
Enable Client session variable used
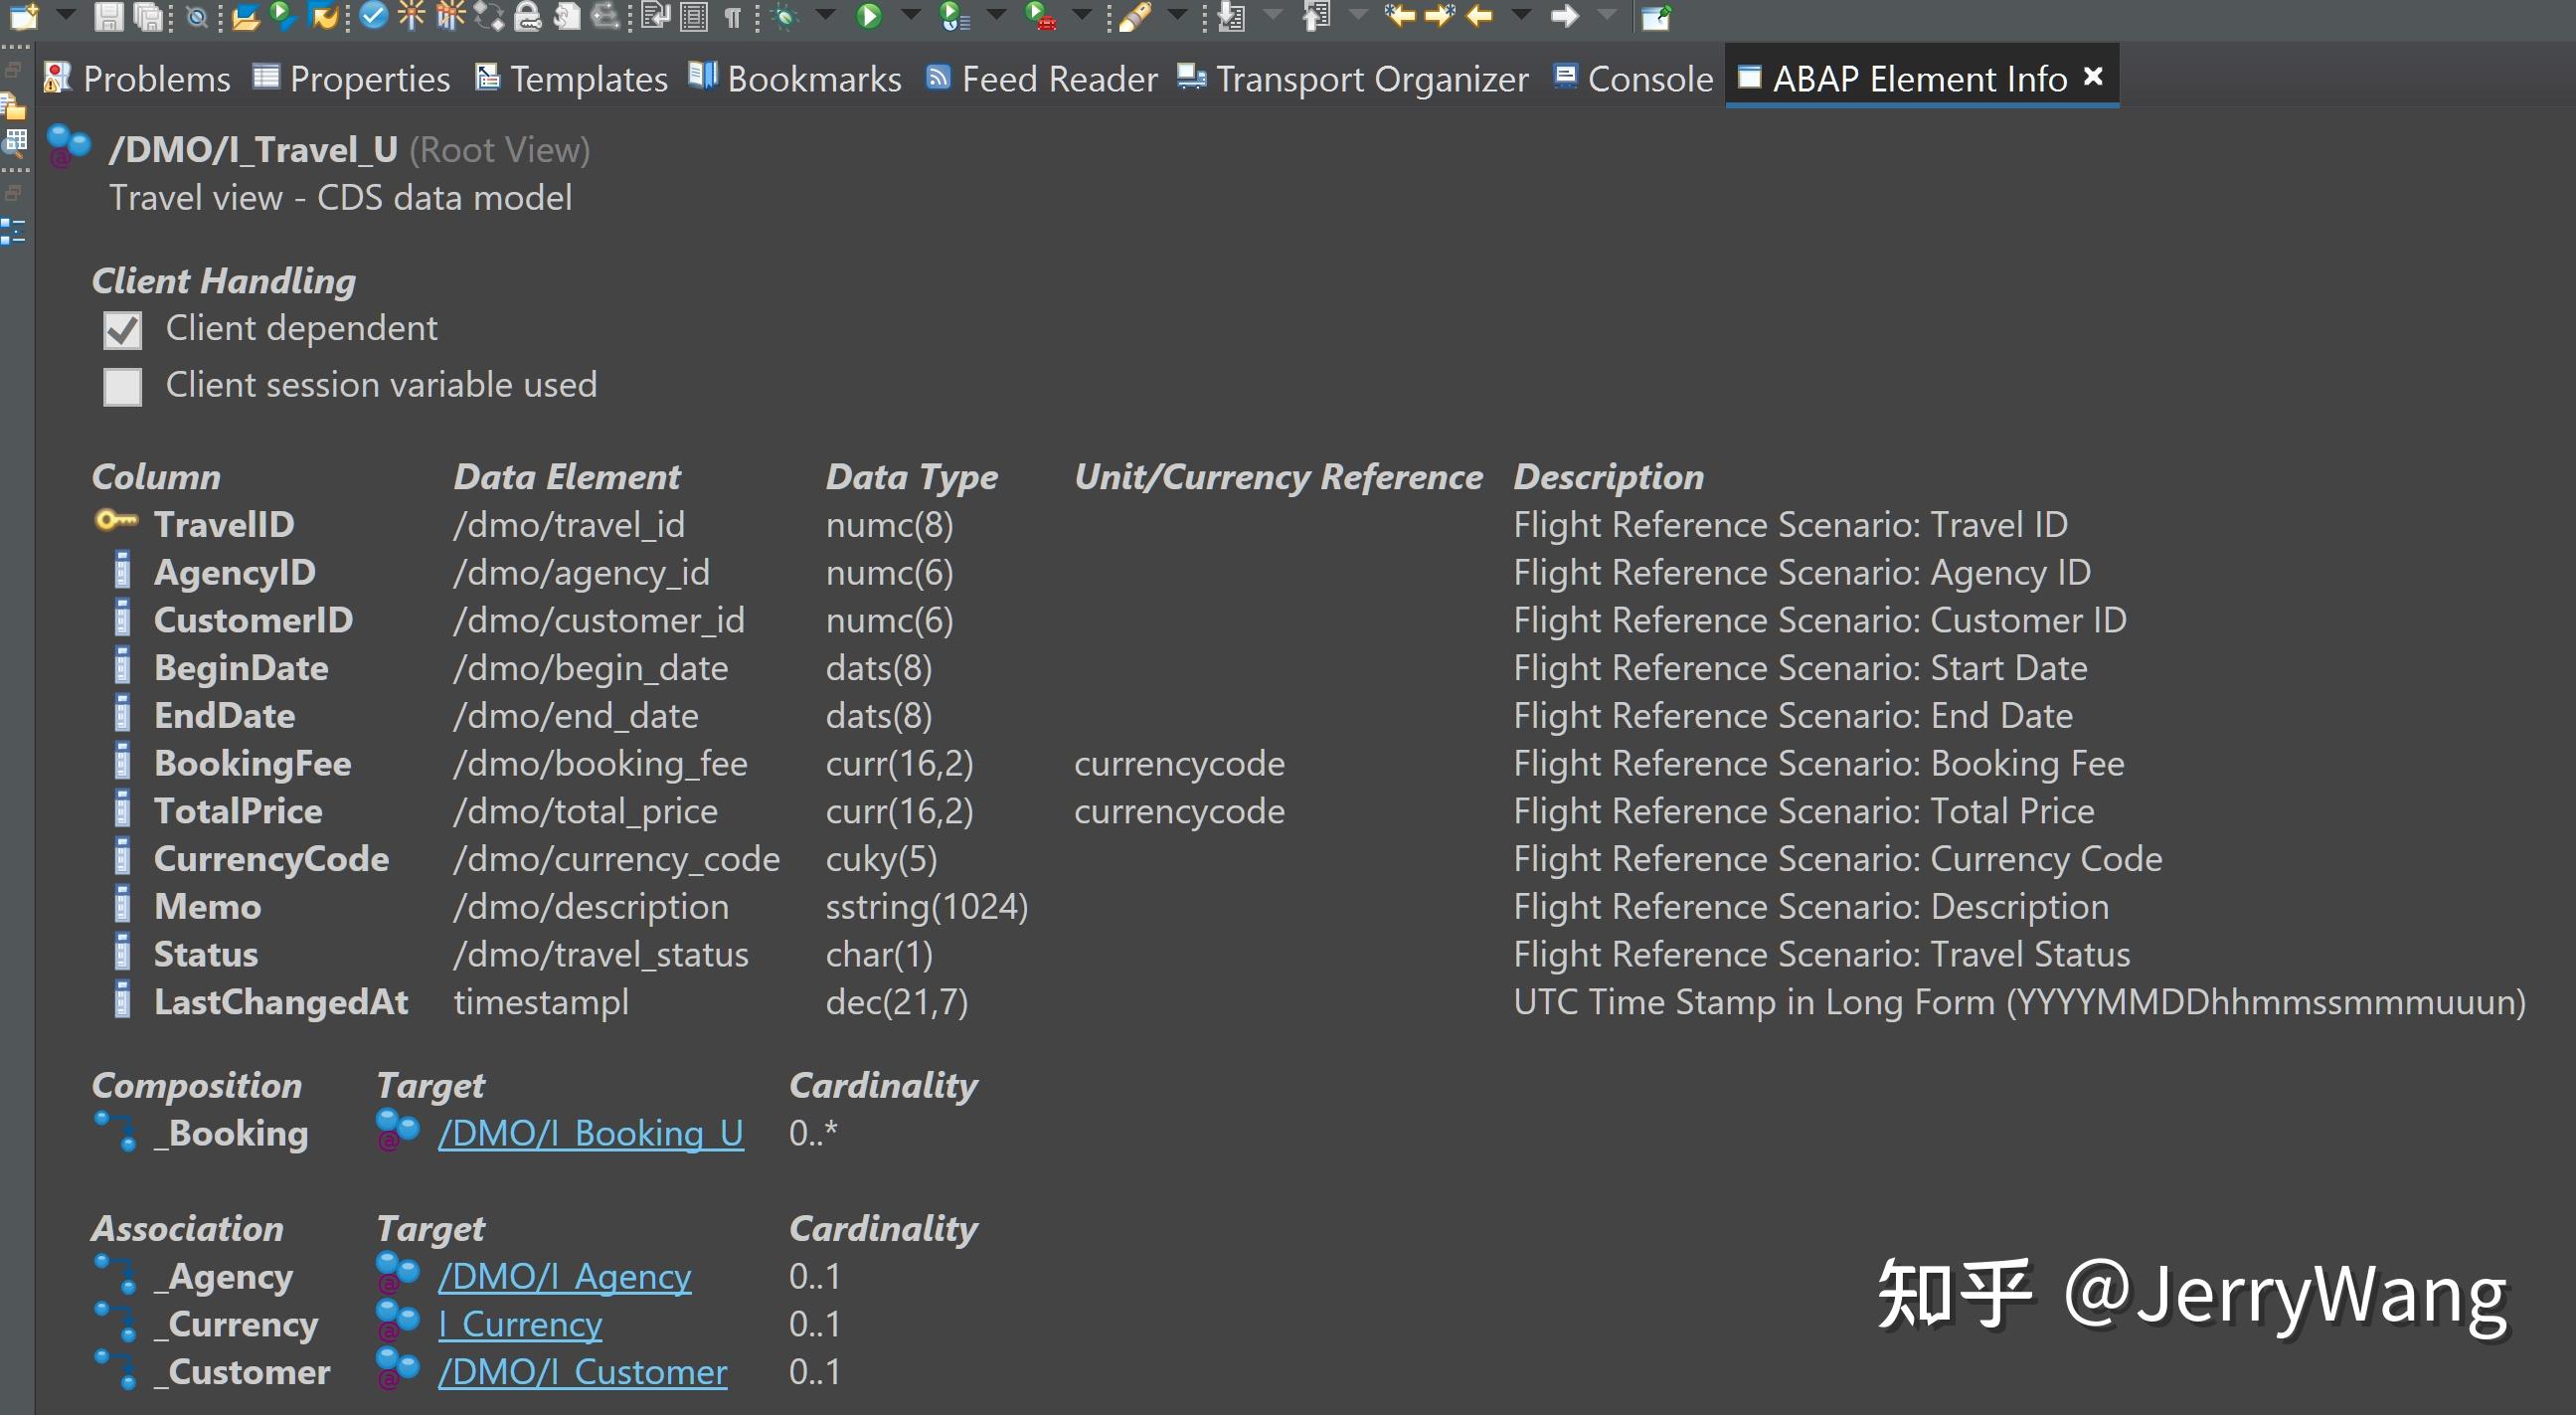pos(122,387)
